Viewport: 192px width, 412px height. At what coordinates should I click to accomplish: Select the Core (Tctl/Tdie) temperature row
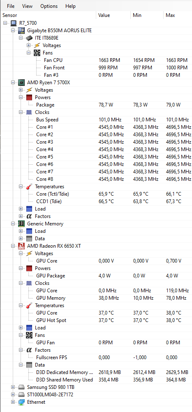tap(96, 194)
